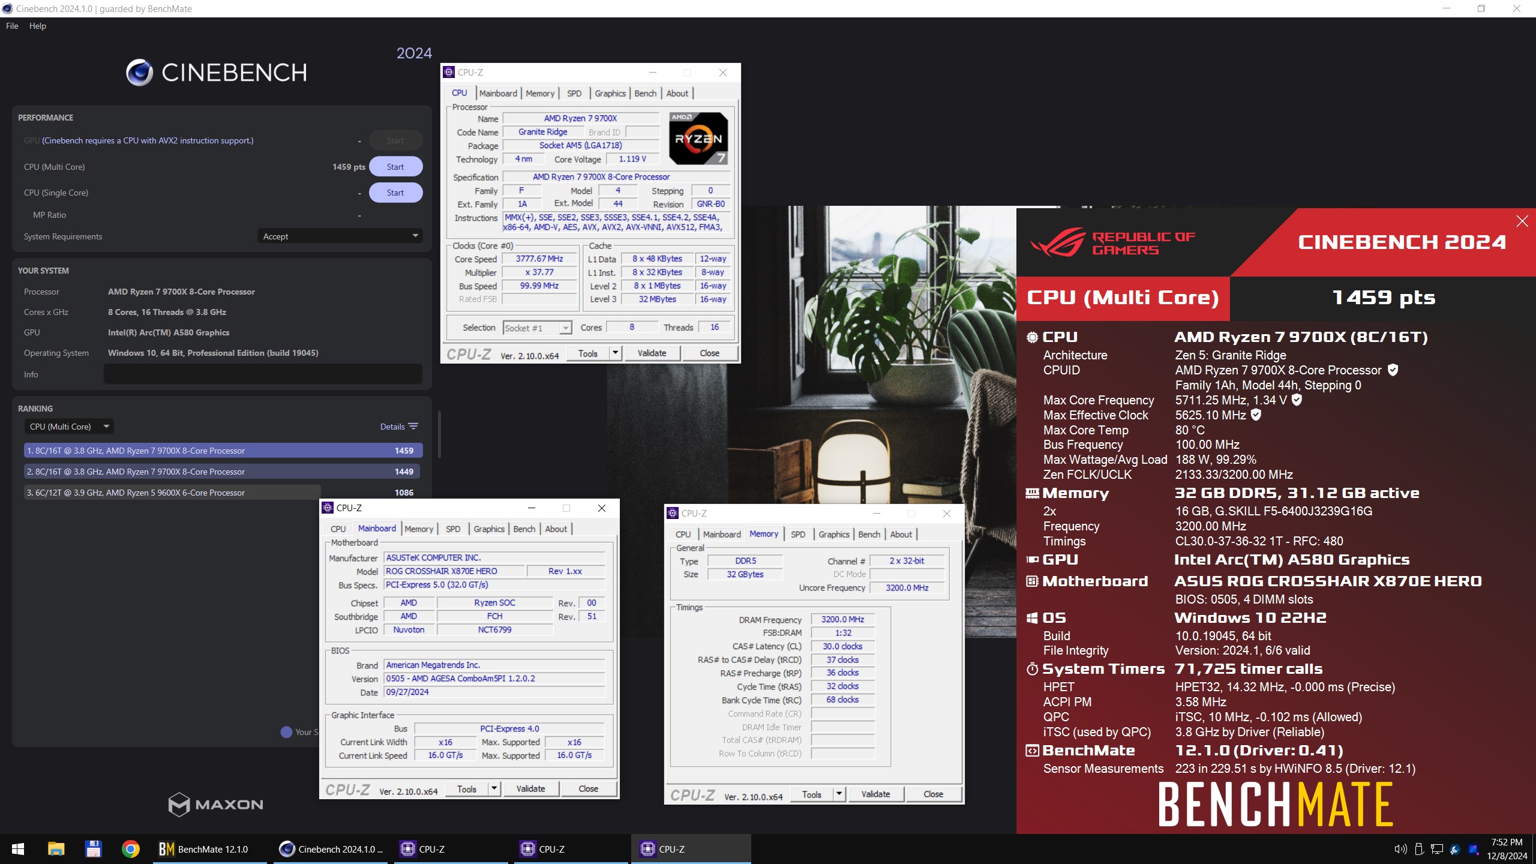Open Windows Start menu
1536x864 pixels.
17,849
